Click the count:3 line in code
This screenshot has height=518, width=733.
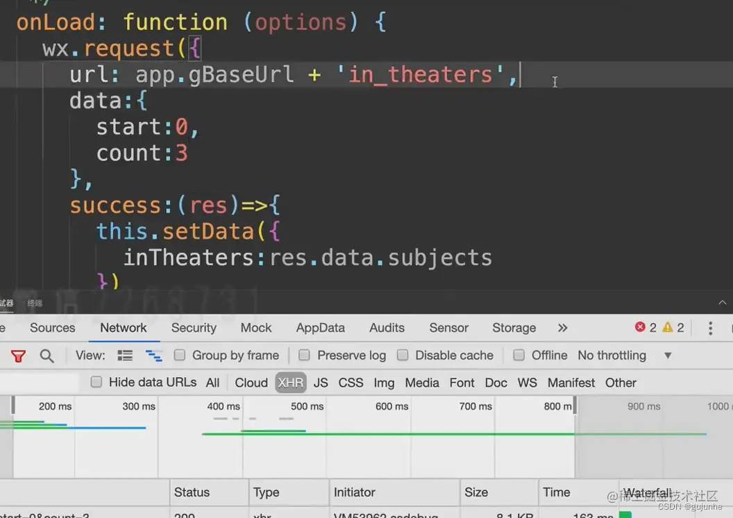142,153
